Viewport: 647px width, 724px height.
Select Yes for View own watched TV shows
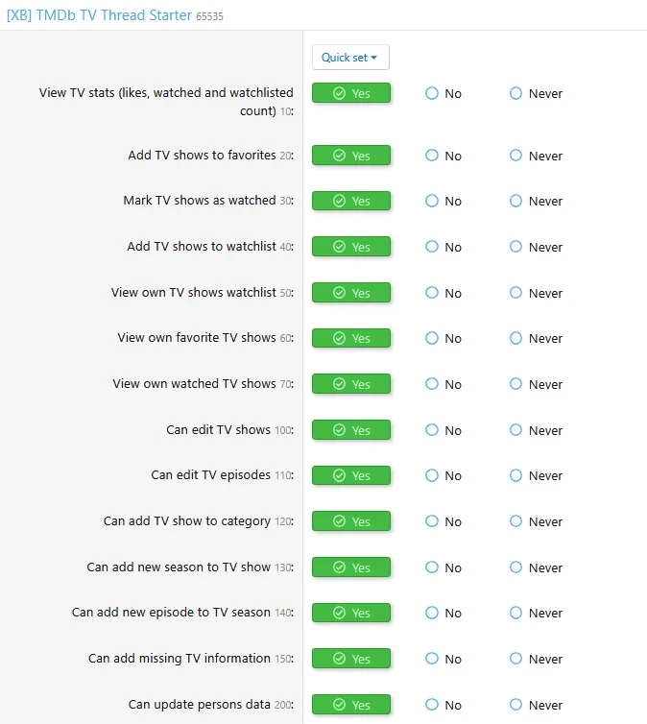click(x=351, y=384)
